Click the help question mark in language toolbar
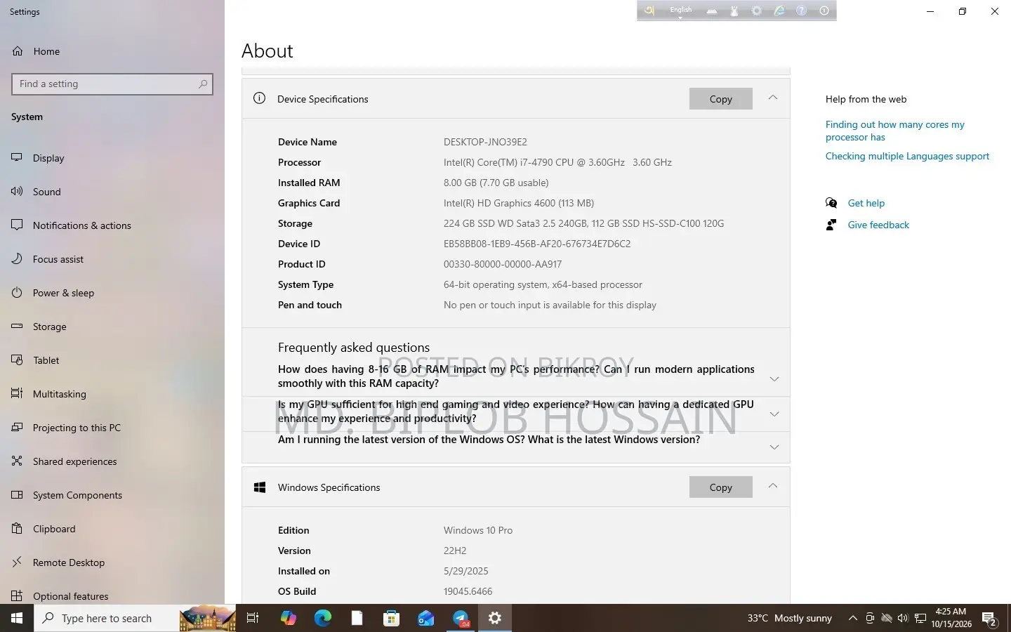Viewport: 1011px width, 632px height. (801, 11)
